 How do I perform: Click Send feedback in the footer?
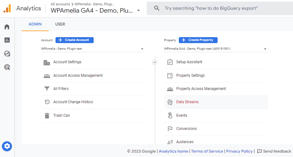click(x=274, y=151)
